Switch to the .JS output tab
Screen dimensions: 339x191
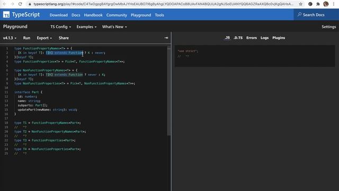tap(227, 38)
